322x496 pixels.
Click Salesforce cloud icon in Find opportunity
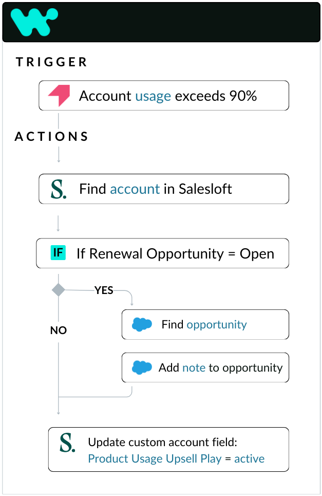click(x=142, y=324)
